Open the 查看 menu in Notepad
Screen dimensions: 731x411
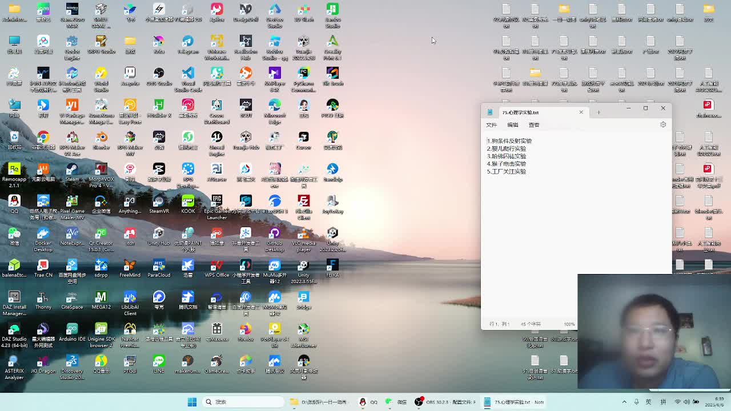(533, 124)
